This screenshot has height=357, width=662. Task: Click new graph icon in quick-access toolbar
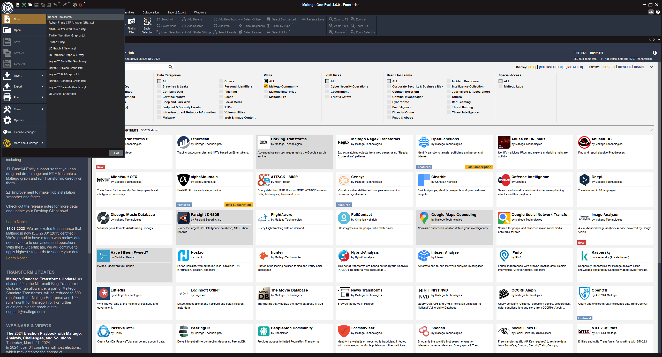pos(18,5)
